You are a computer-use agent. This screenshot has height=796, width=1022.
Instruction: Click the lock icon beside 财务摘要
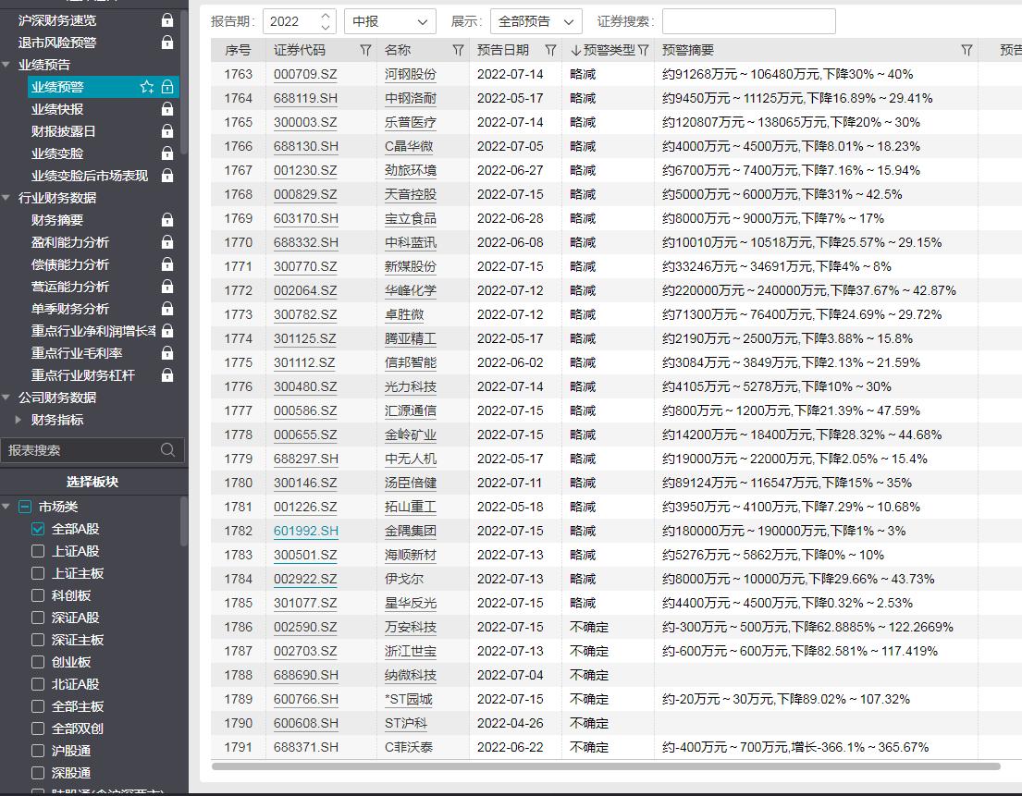coord(167,219)
